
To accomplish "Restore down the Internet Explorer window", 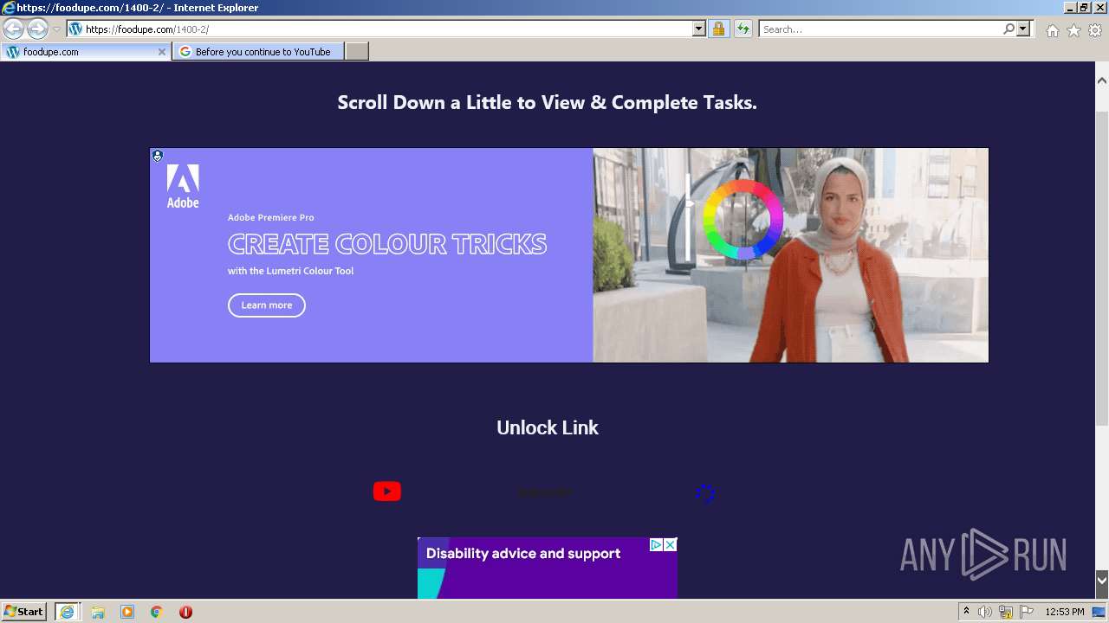I will (1084, 7).
